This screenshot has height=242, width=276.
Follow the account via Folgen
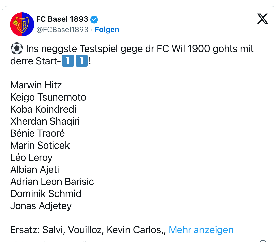pos(107,30)
